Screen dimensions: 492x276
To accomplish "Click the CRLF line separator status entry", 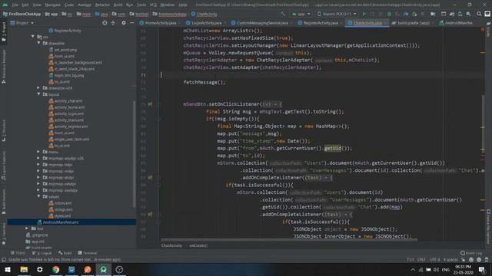I will pyautogui.click(x=421, y=260).
